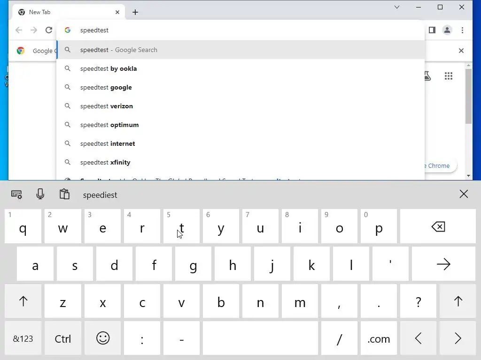Open tab search chevron

[397, 7]
